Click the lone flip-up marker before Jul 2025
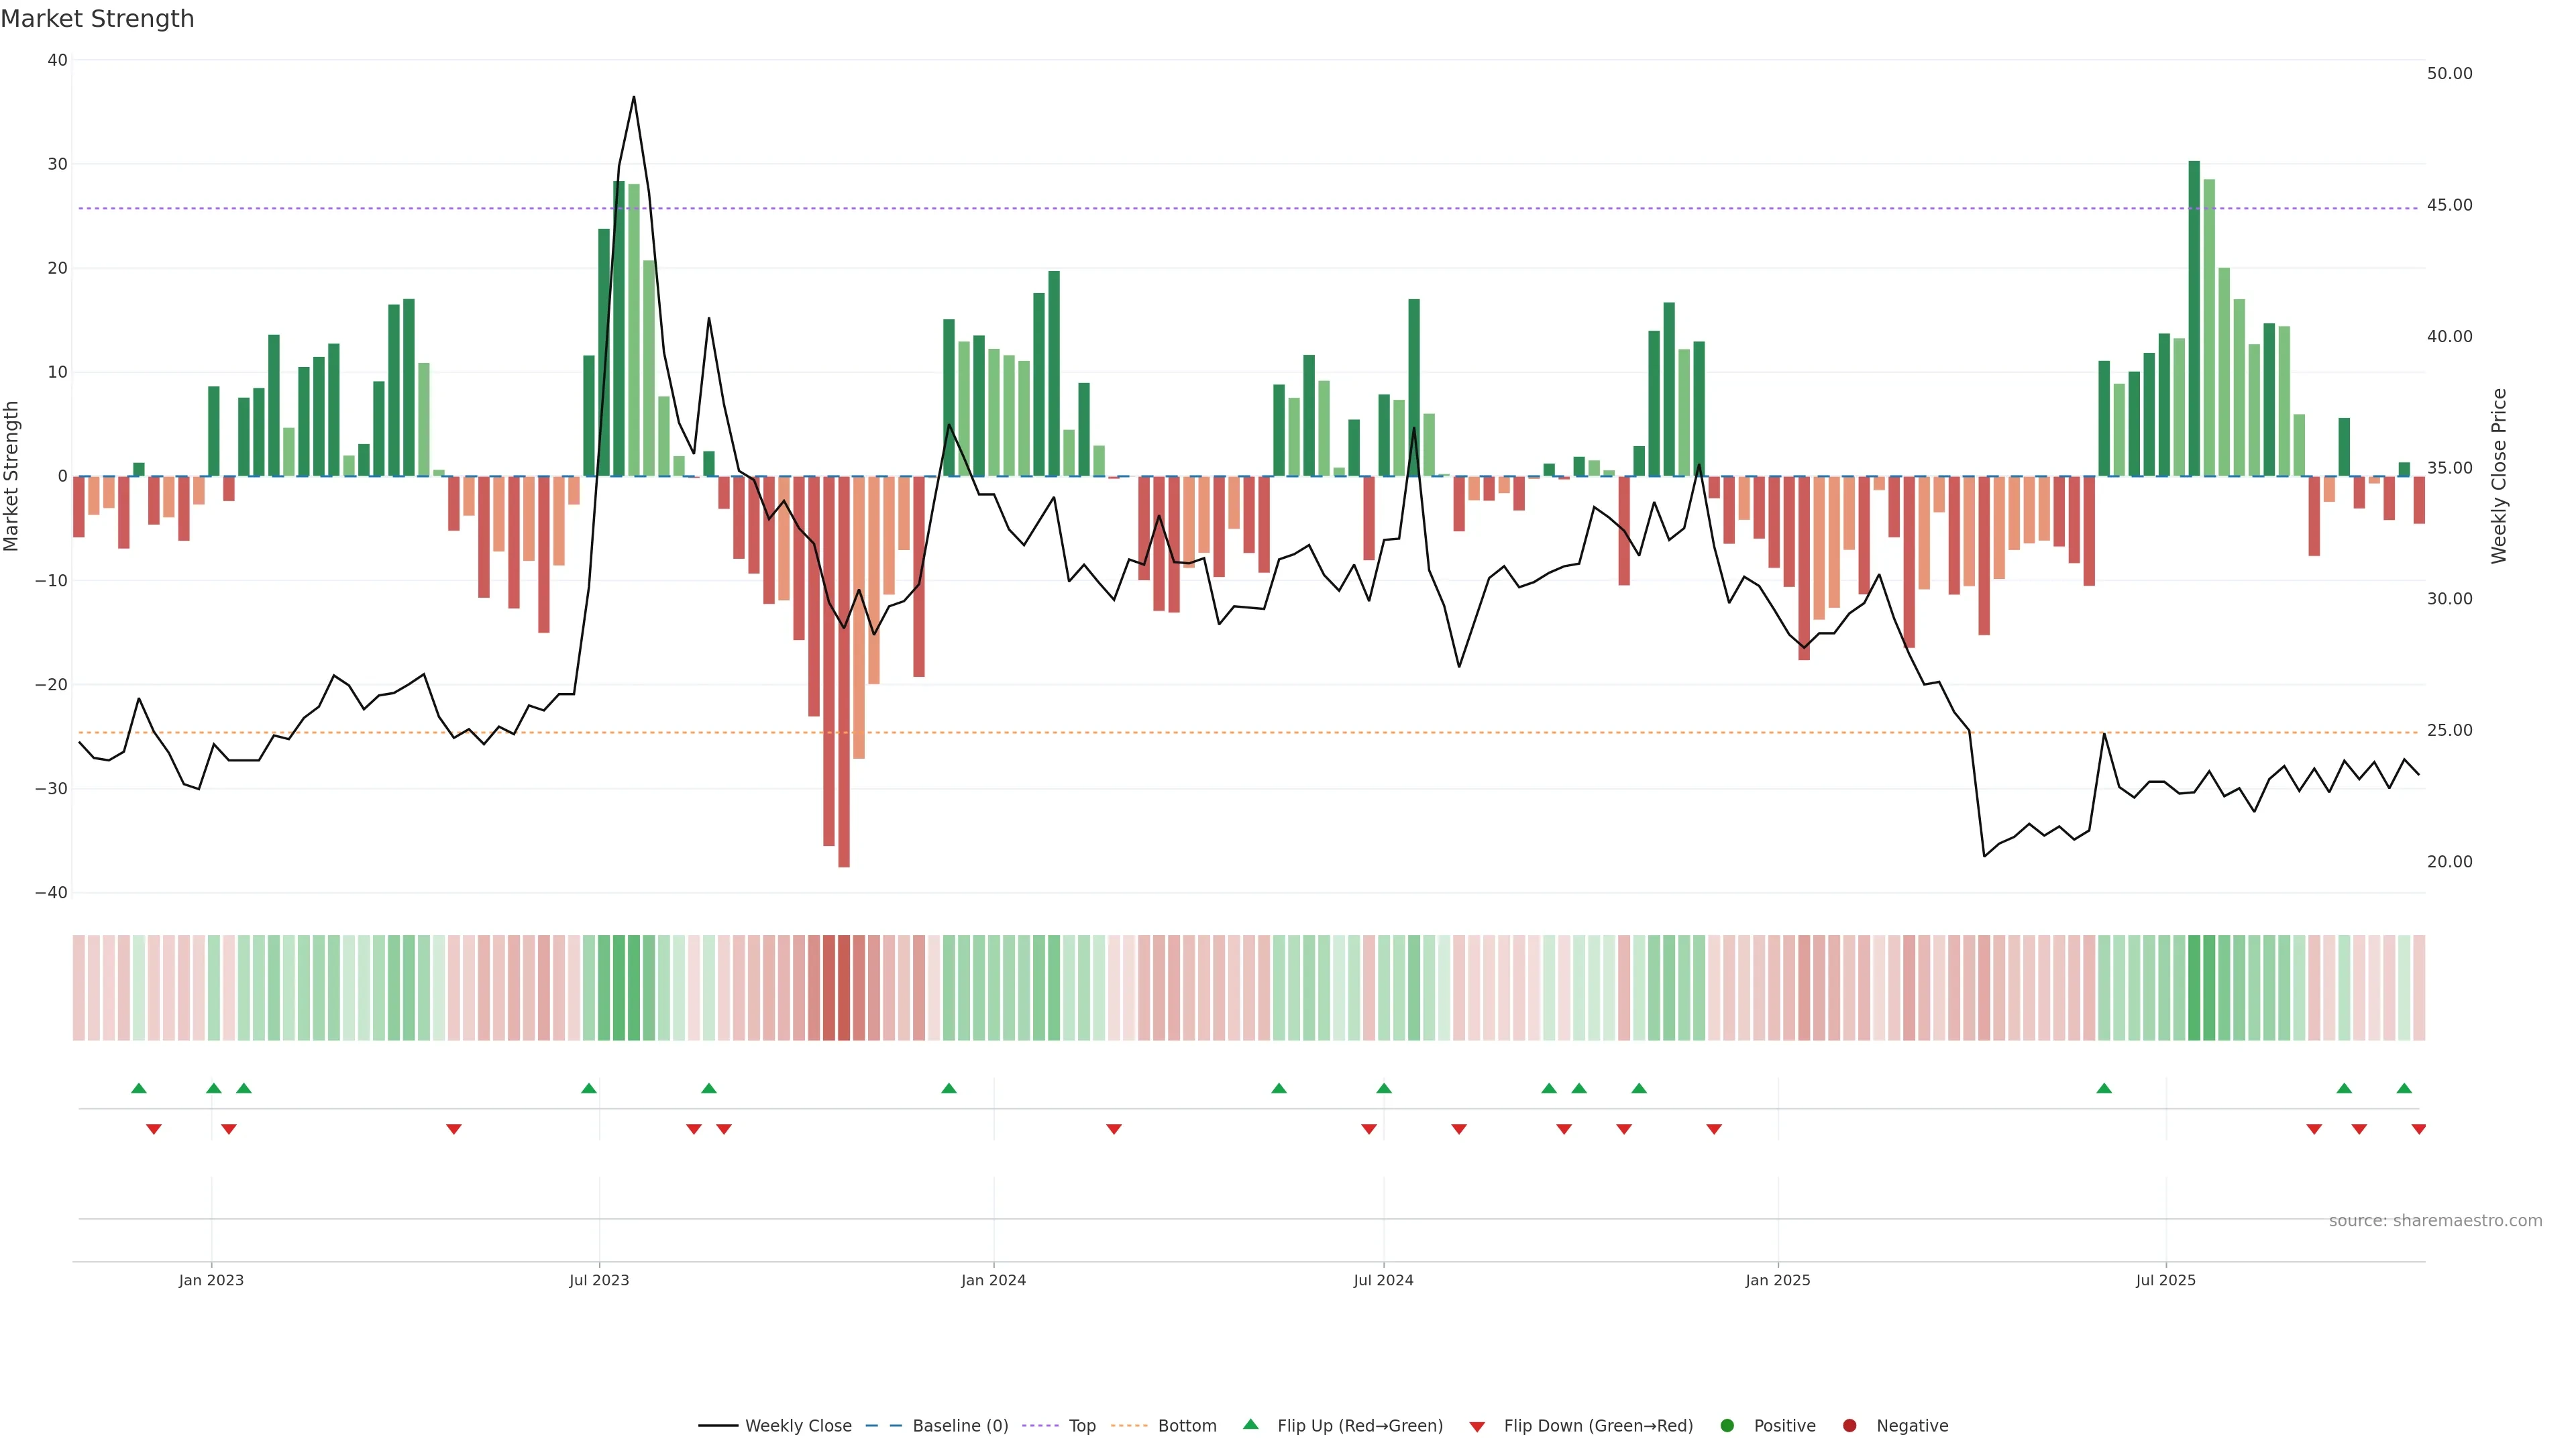Image resolution: width=2576 pixels, height=1449 pixels. (x=2103, y=1088)
